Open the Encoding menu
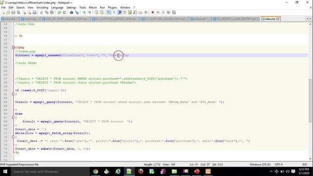 (43, 8)
